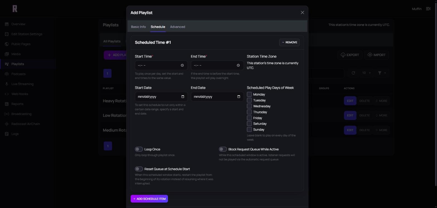This screenshot has width=437, height=208.
Task: Close the Add Playlist dialog
Action: pyautogui.click(x=302, y=12)
